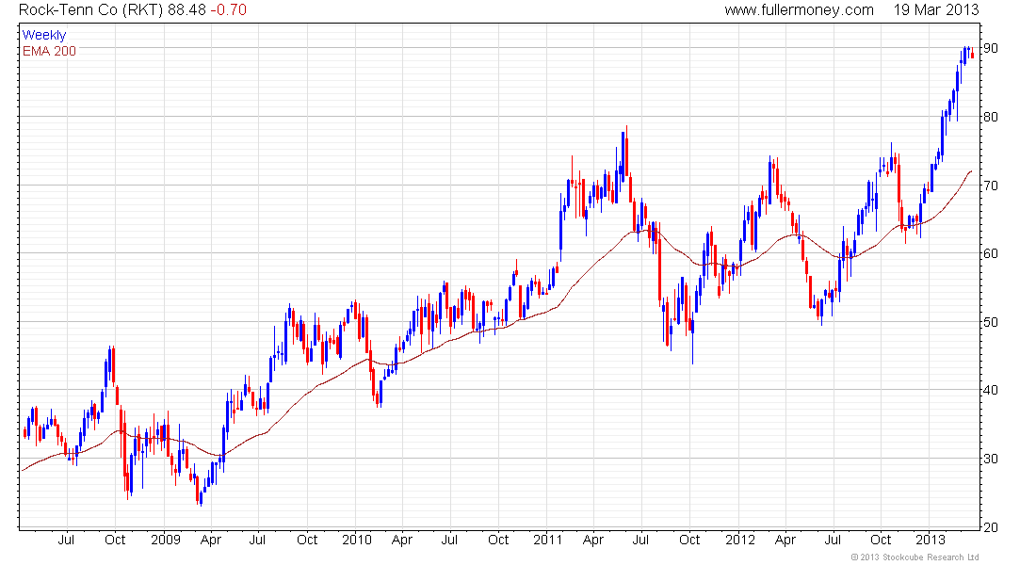This screenshot has width=1036, height=565.
Task: Click the 30 price axis label
Action: [991, 459]
